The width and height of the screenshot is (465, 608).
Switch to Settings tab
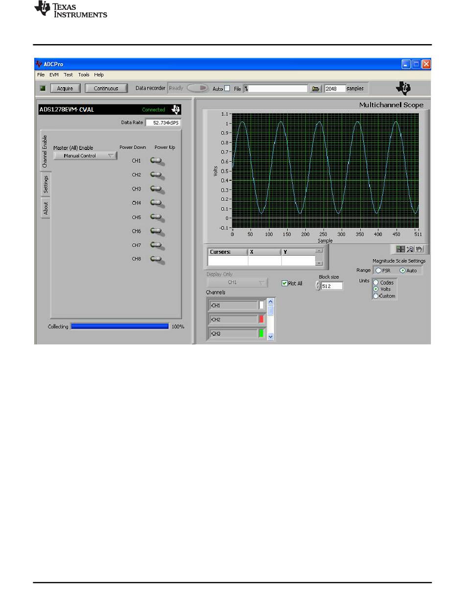pos(45,184)
